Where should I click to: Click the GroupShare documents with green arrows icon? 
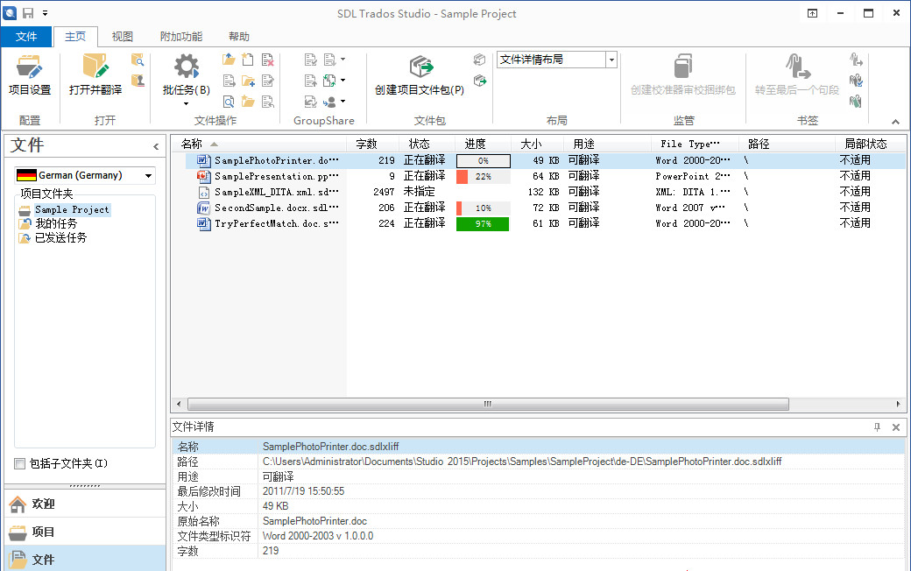pyautogui.click(x=330, y=81)
